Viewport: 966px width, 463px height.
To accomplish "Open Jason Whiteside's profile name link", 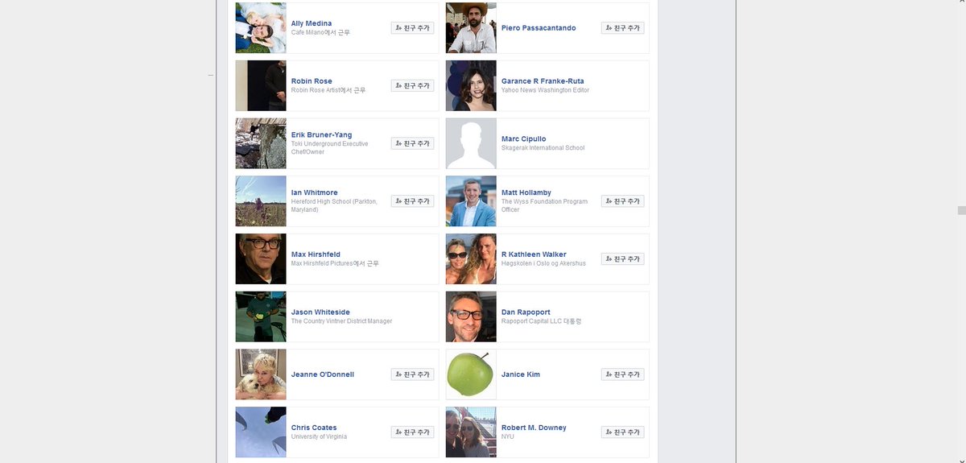I will tap(320, 312).
